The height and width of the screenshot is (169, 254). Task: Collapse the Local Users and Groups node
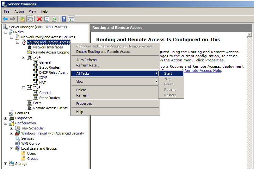click(11, 148)
